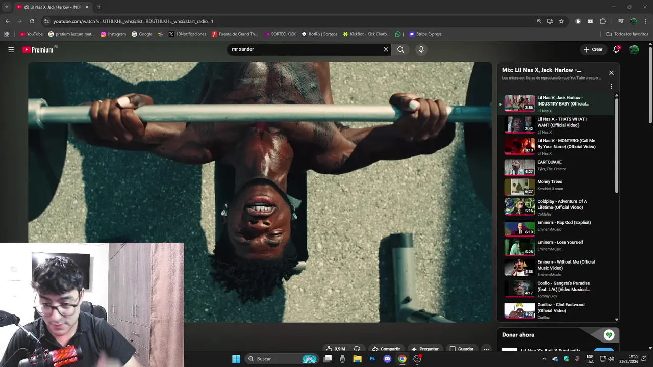
Task: Open Discord from the taskbar
Action: point(387,359)
